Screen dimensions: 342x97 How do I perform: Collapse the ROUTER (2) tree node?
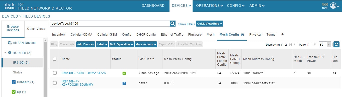click(5, 53)
